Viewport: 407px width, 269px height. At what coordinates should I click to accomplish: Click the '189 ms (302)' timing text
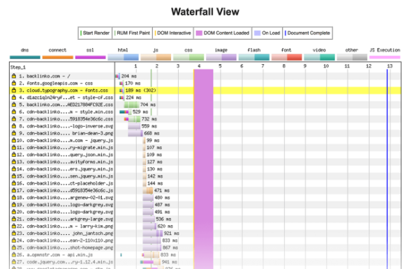pyautogui.click(x=141, y=90)
